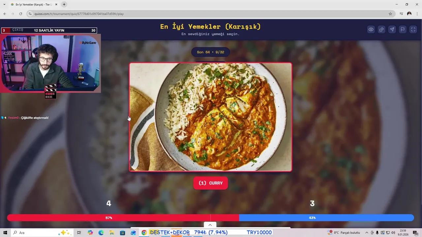Open the weather widget 8°C Parçalı bulutlu

344,232
